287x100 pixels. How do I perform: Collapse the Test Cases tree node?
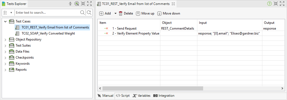[x=5, y=21]
